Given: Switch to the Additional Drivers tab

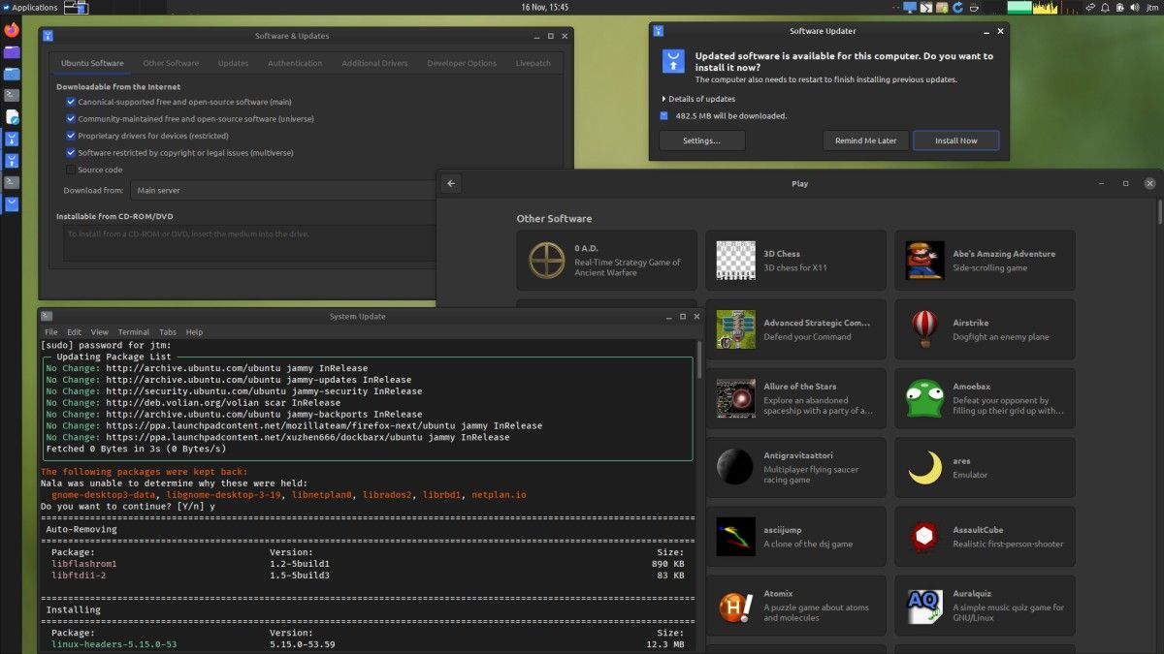Looking at the screenshot, I should 374,64.
